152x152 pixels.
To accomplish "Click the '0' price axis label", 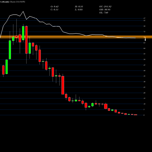I will click(x=144, y=115).
